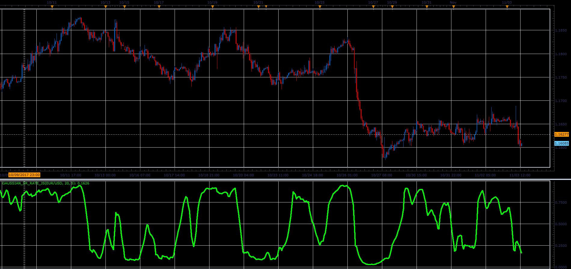This screenshot has width=571, height=269.
Task: Click the GAUSSIAN_SR_RATE_JS indicator label
Action: point(46,183)
